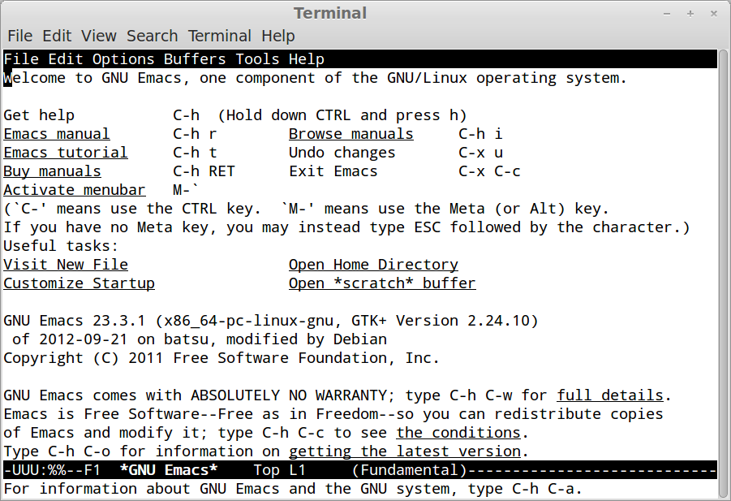Click the C-h i key binding text
This screenshot has height=501, width=731.
click(480, 134)
